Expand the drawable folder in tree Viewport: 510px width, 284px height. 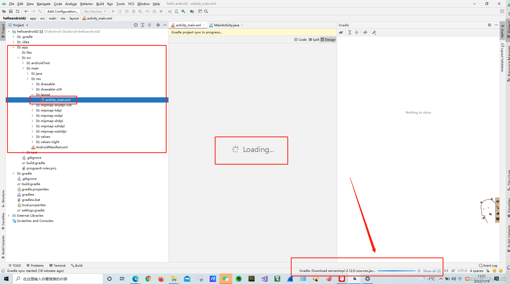32,84
